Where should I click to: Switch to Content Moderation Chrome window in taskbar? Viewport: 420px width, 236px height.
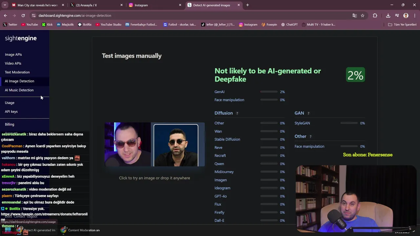[80, 230]
